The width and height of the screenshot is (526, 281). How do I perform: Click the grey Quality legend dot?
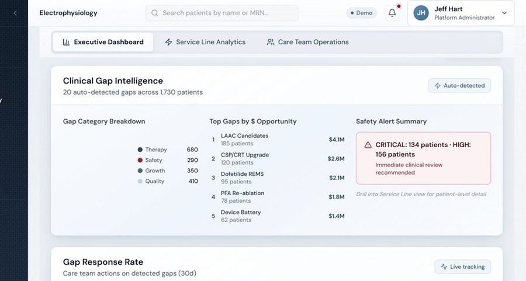pyautogui.click(x=140, y=181)
